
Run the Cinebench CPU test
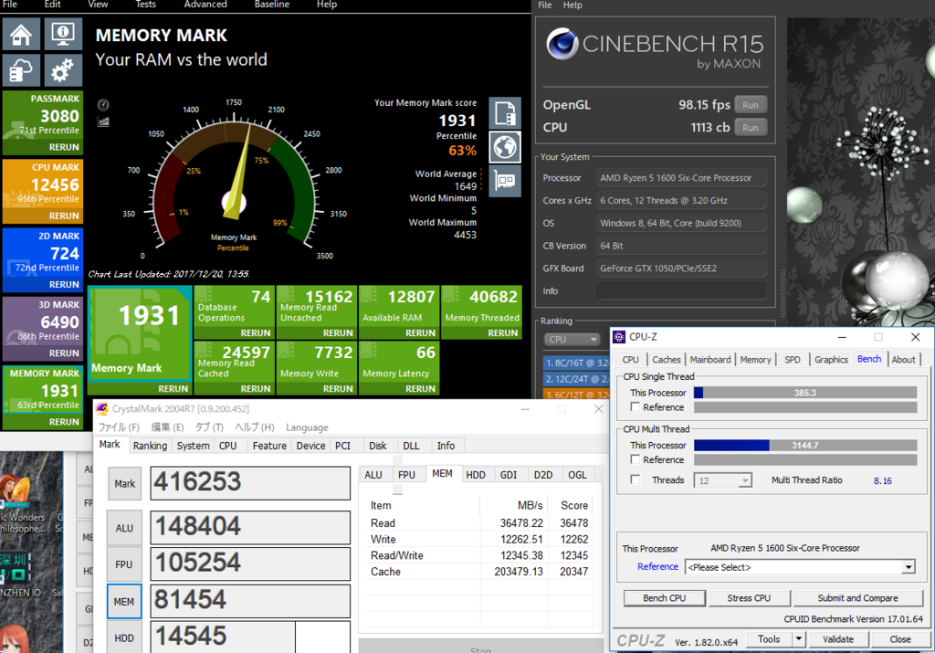751,128
